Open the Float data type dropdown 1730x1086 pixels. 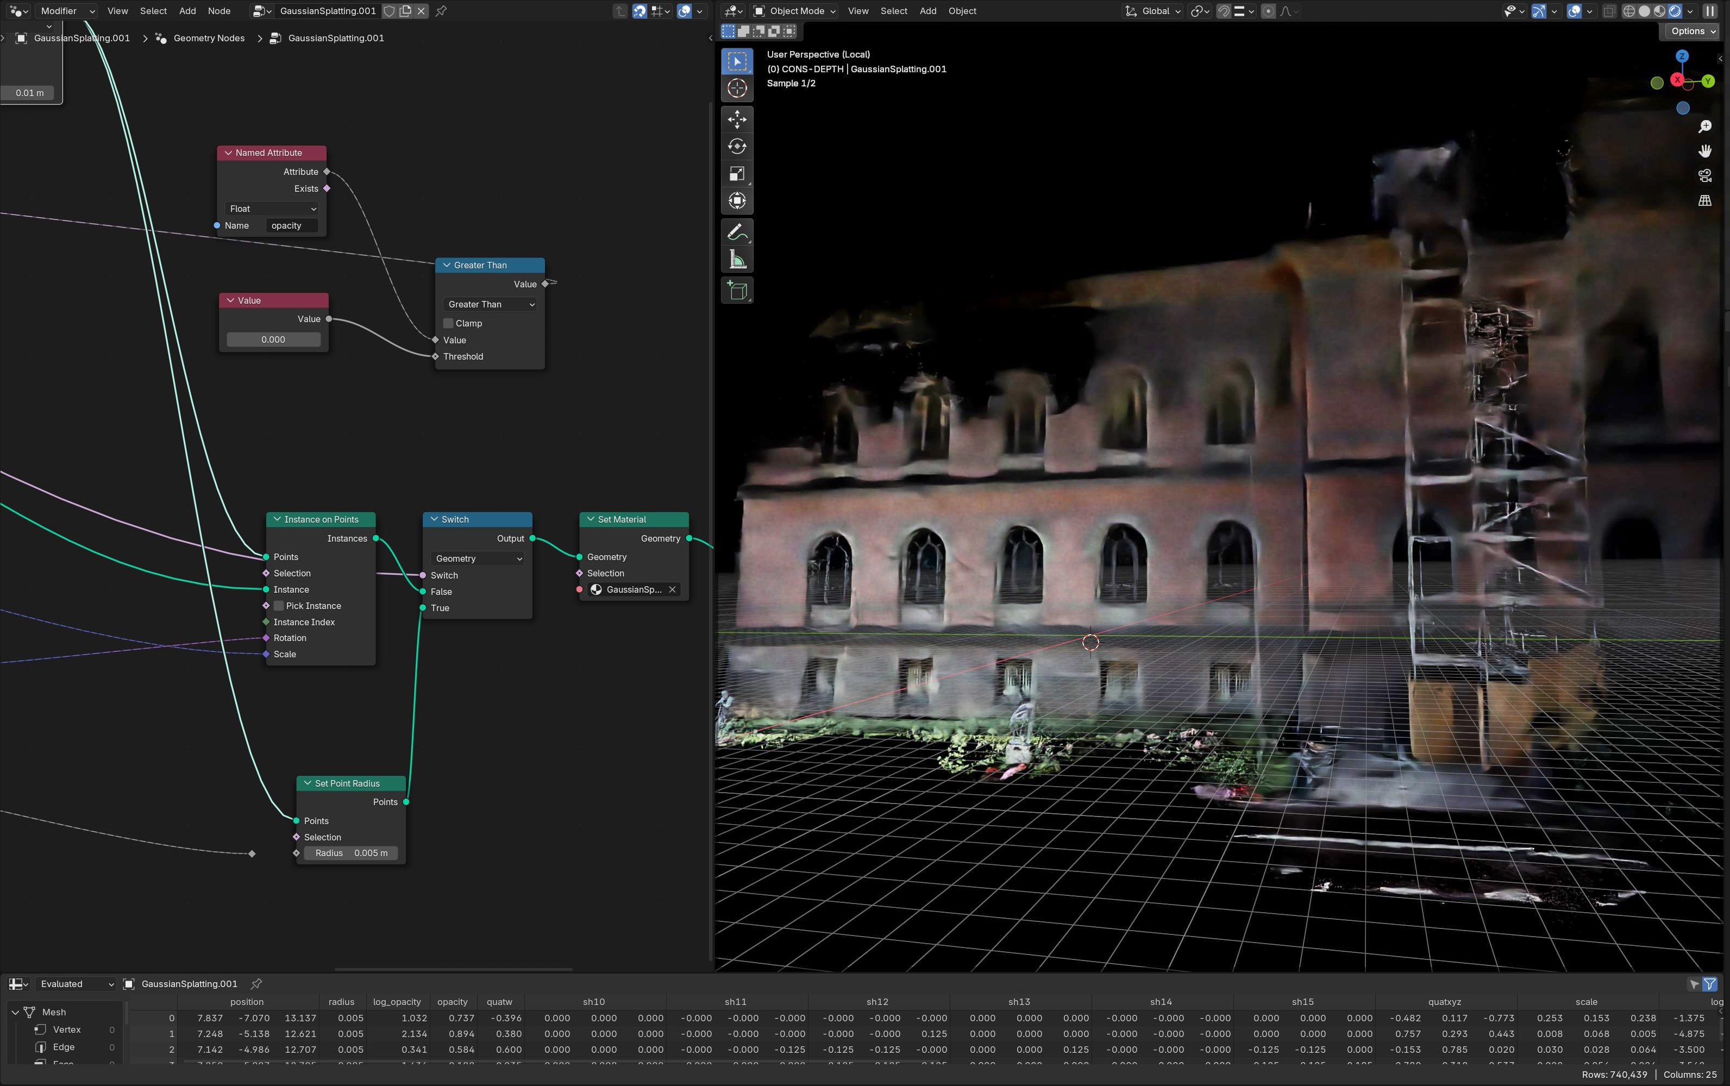272,208
